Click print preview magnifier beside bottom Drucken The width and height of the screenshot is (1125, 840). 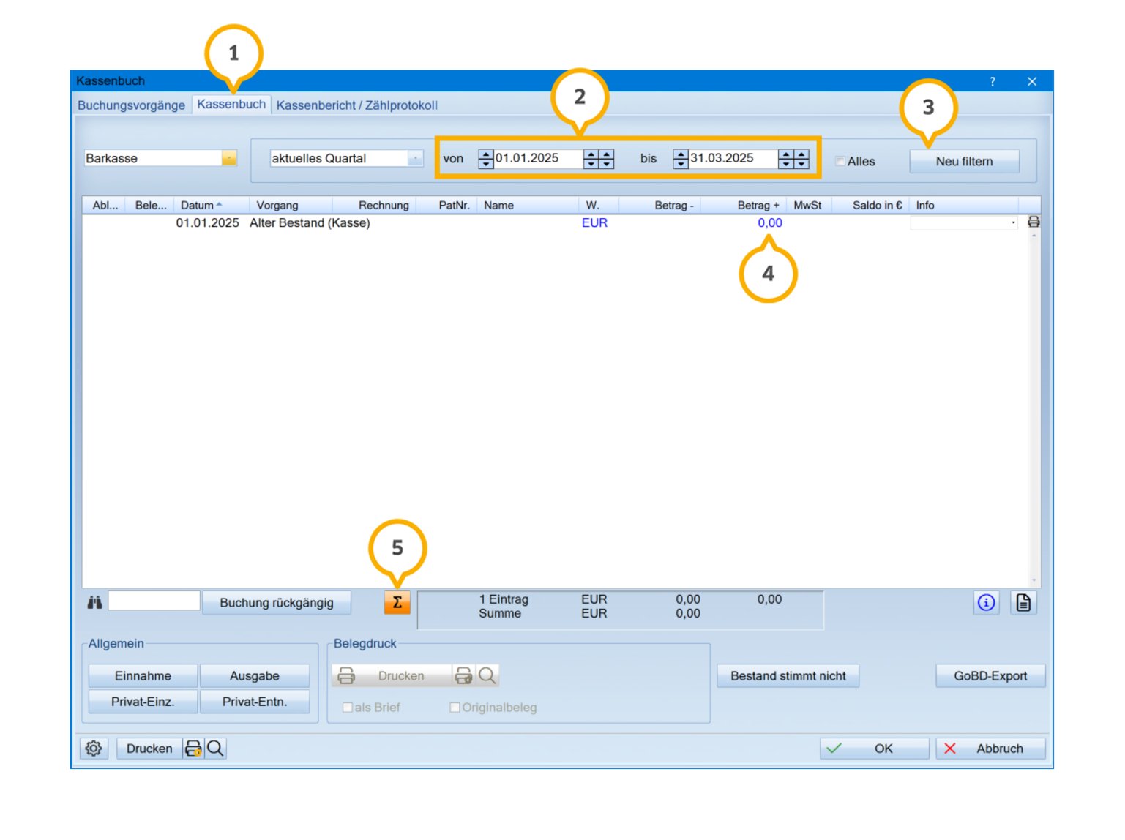click(x=215, y=749)
